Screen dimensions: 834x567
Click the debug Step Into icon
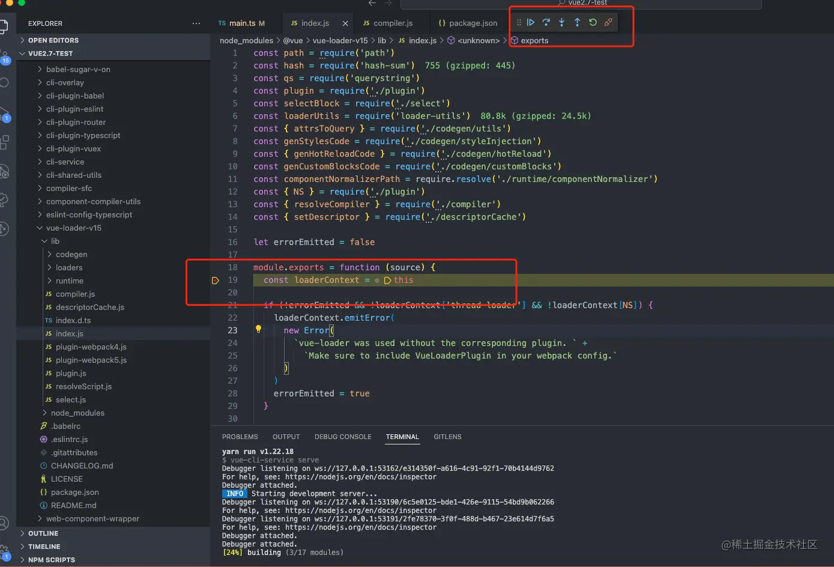[562, 22]
